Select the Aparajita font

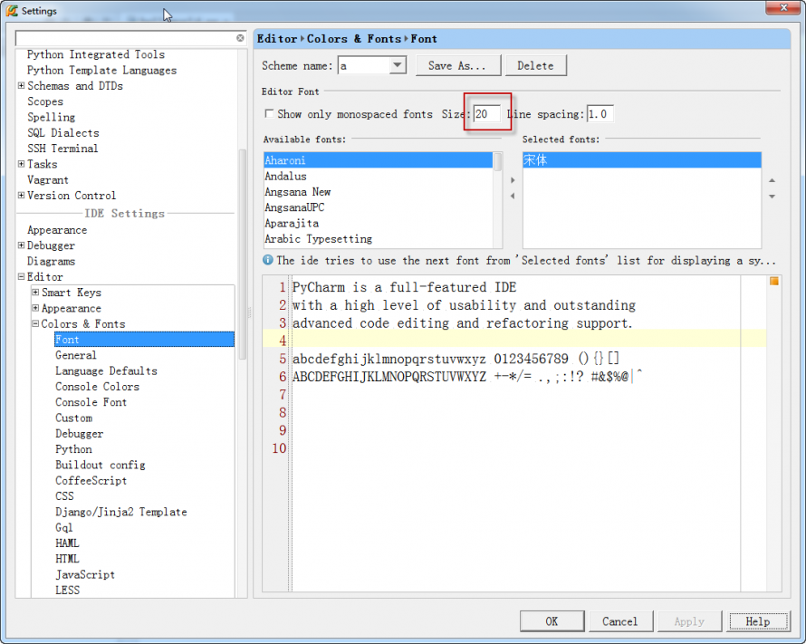tap(378, 223)
